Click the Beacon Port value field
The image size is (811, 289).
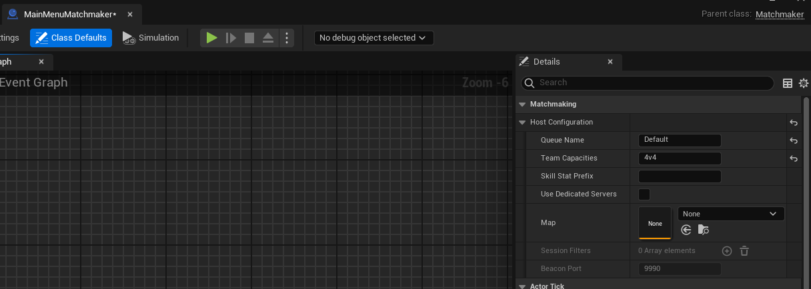point(680,269)
